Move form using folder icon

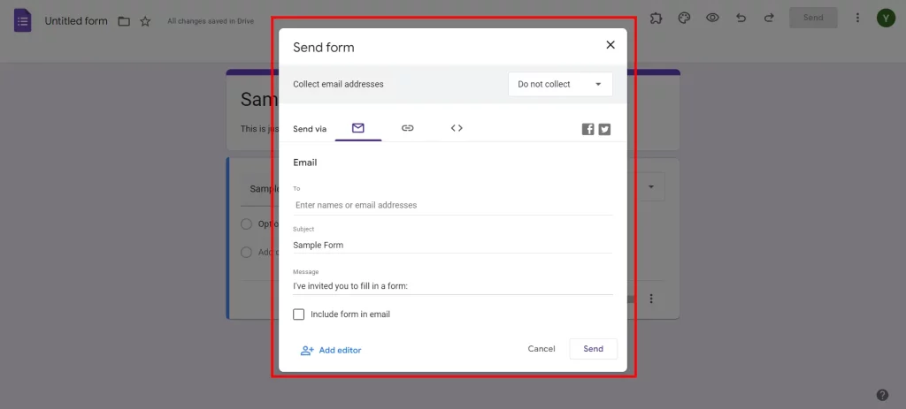pos(124,21)
